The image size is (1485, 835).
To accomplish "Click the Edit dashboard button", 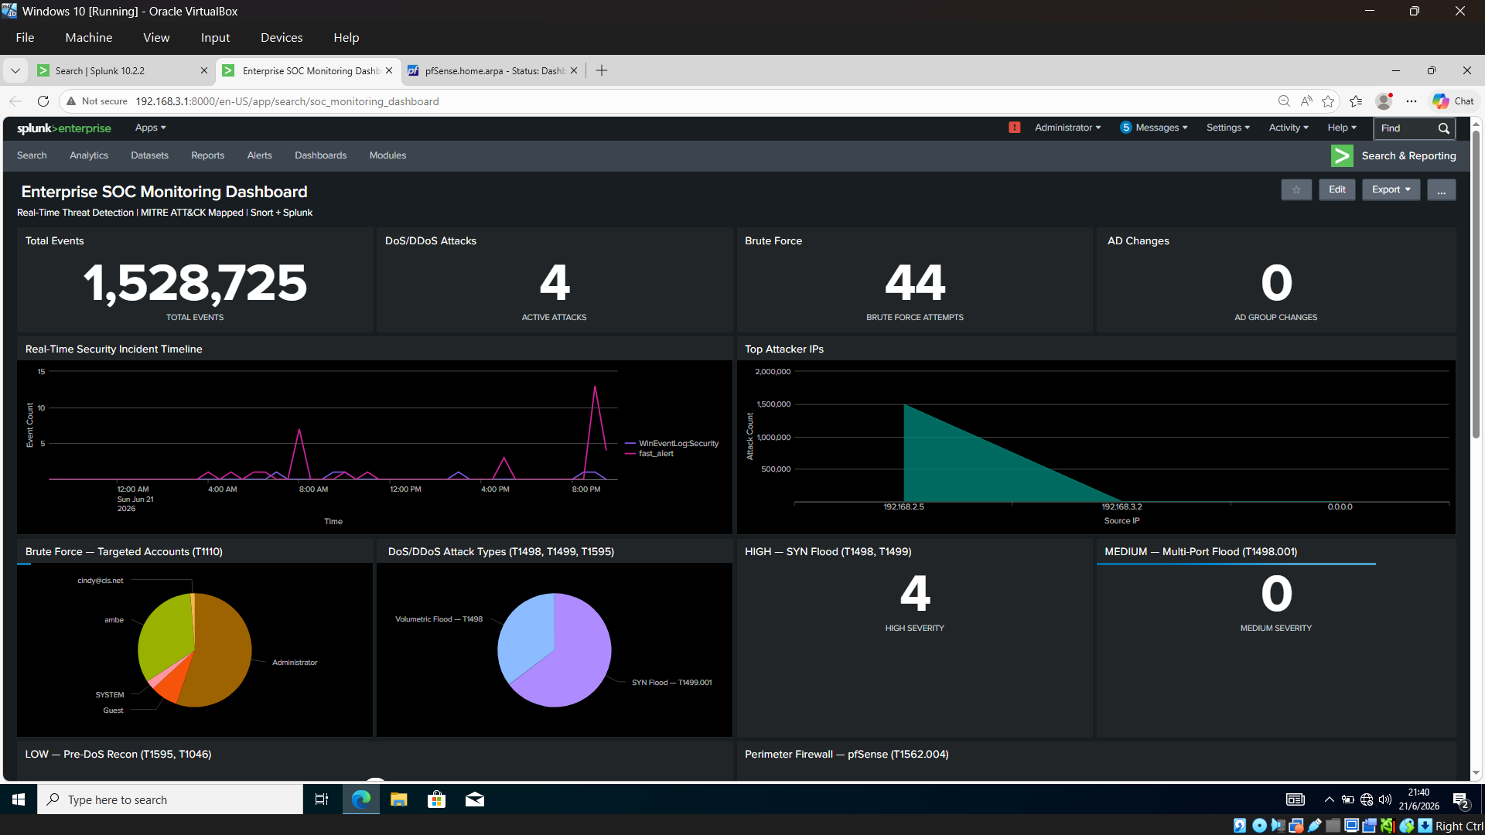I will click(x=1337, y=189).
